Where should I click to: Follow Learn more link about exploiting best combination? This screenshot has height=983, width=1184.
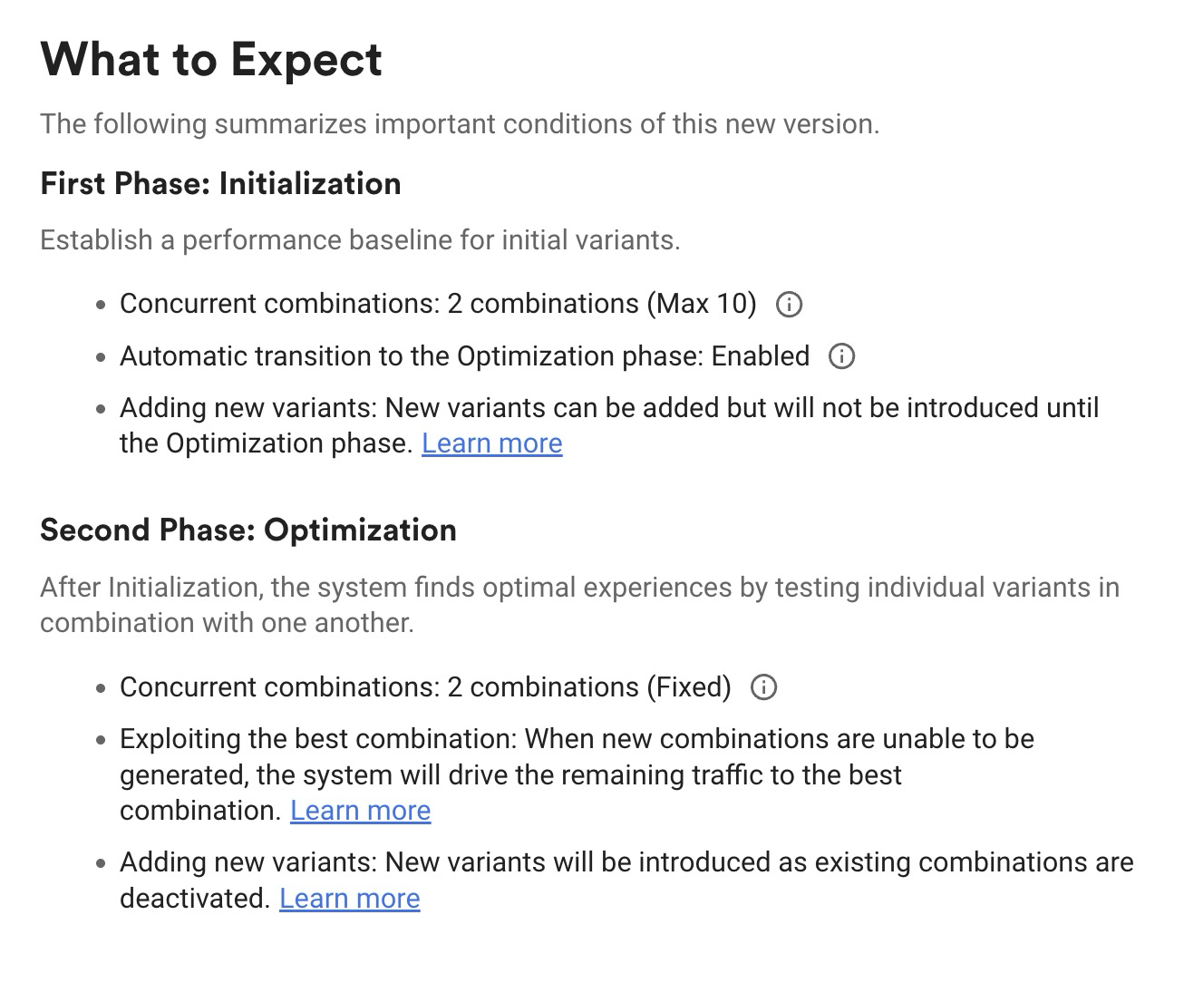pyautogui.click(x=361, y=811)
